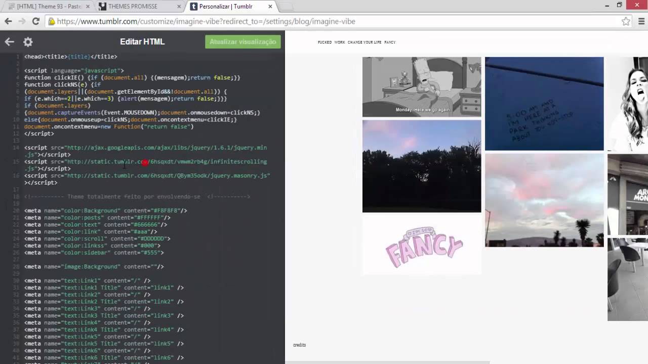Click the code line with head and title tags
648x364 pixels.
coord(71,57)
